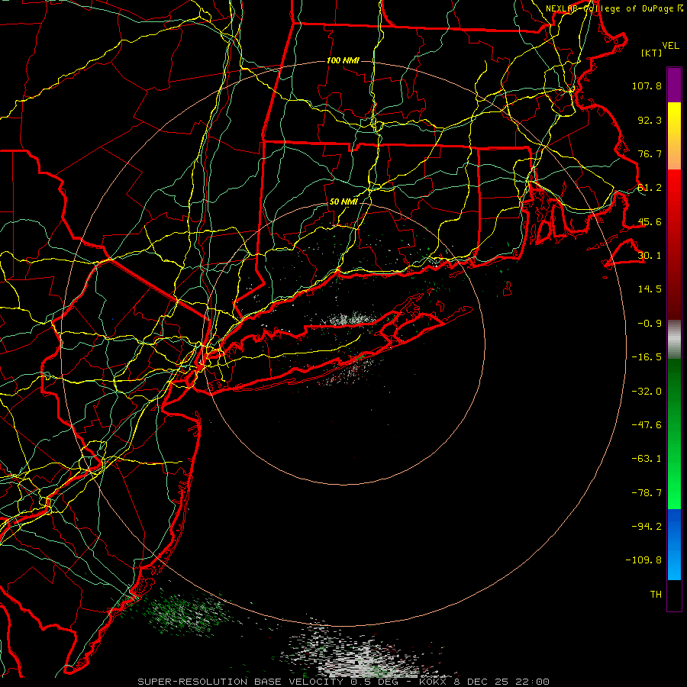The width and height of the screenshot is (687, 687).
Task: Click the [KT] units label
Action: point(652,53)
